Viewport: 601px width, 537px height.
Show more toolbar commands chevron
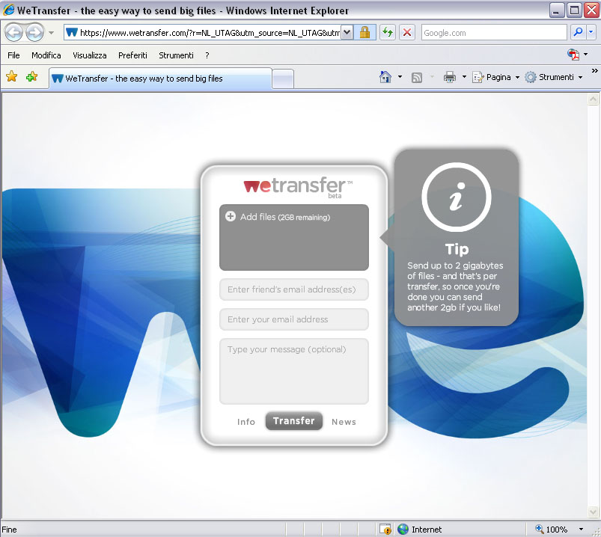pos(594,71)
